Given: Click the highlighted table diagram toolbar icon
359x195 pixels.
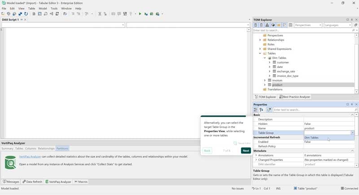Looking at the screenshot, I should pyautogui.click(x=40, y=14).
